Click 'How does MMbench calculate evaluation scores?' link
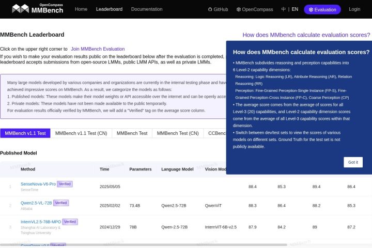Image resolution: width=372 pixels, height=248 pixels. point(306,35)
